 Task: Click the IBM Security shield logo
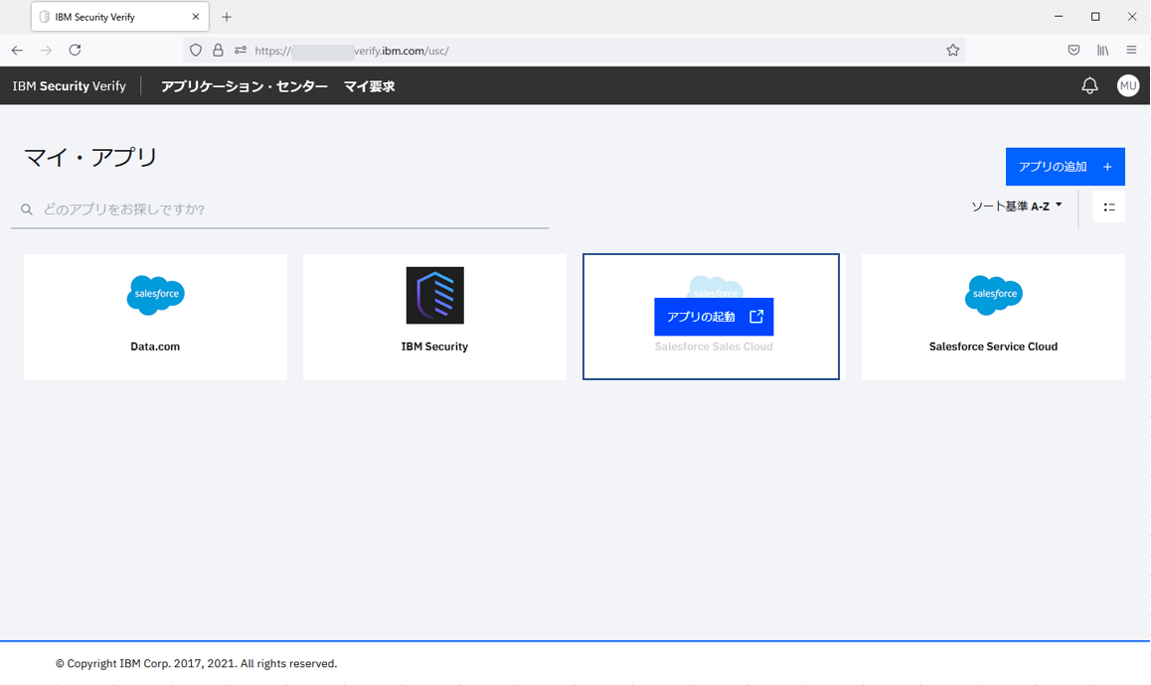click(x=434, y=295)
